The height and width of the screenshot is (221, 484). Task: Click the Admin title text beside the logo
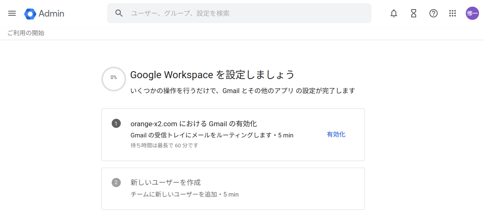pyautogui.click(x=51, y=14)
